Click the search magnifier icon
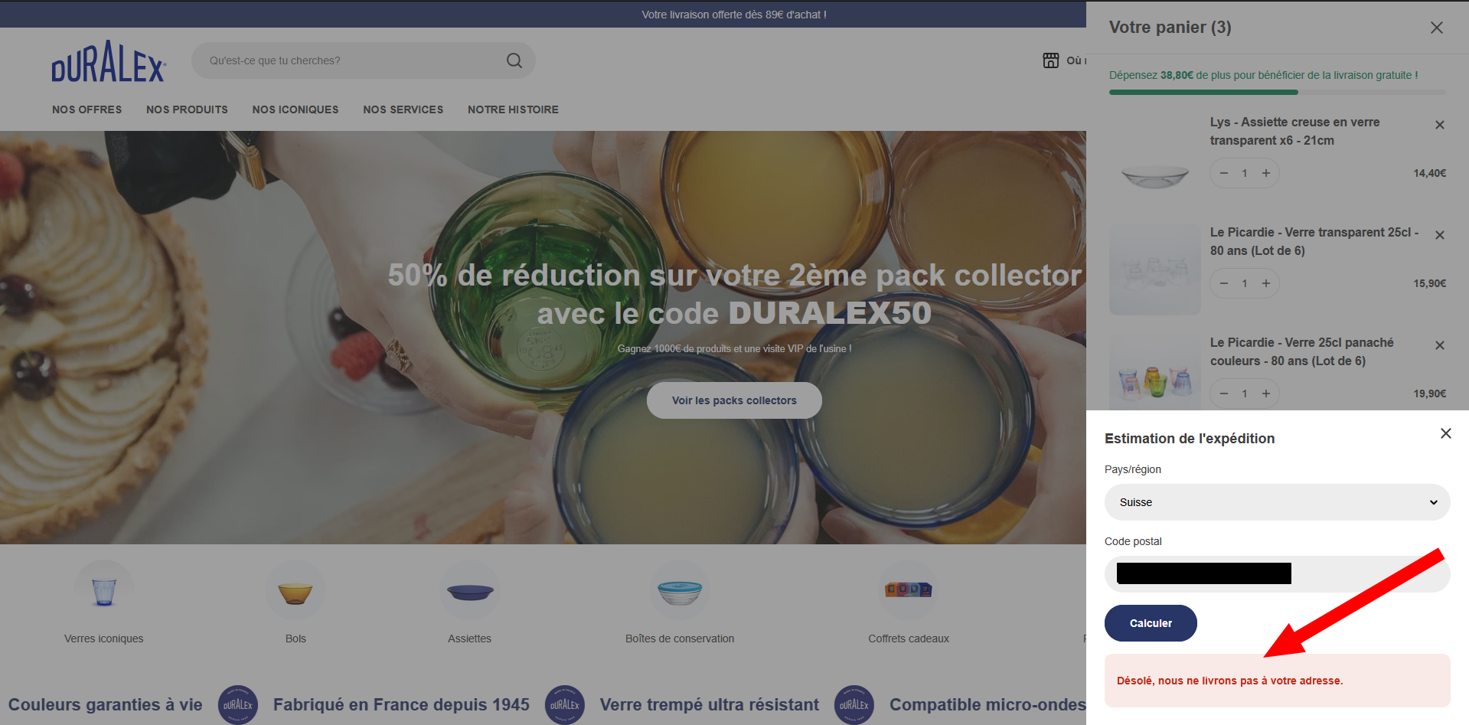 pyautogui.click(x=514, y=60)
